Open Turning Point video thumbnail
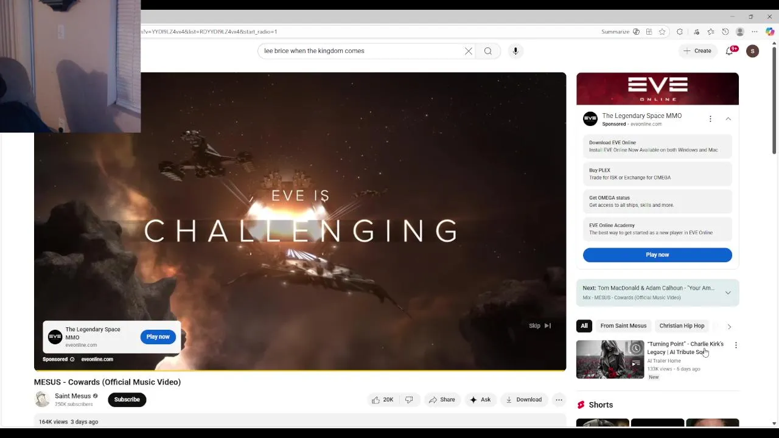 pyautogui.click(x=610, y=360)
